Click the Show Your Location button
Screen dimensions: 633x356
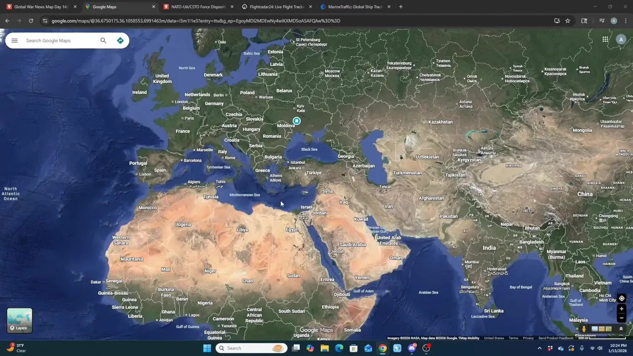coord(622,299)
